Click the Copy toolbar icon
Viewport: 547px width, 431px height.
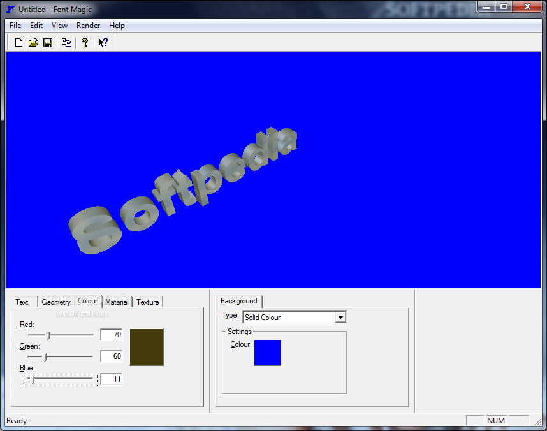click(66, 43)
